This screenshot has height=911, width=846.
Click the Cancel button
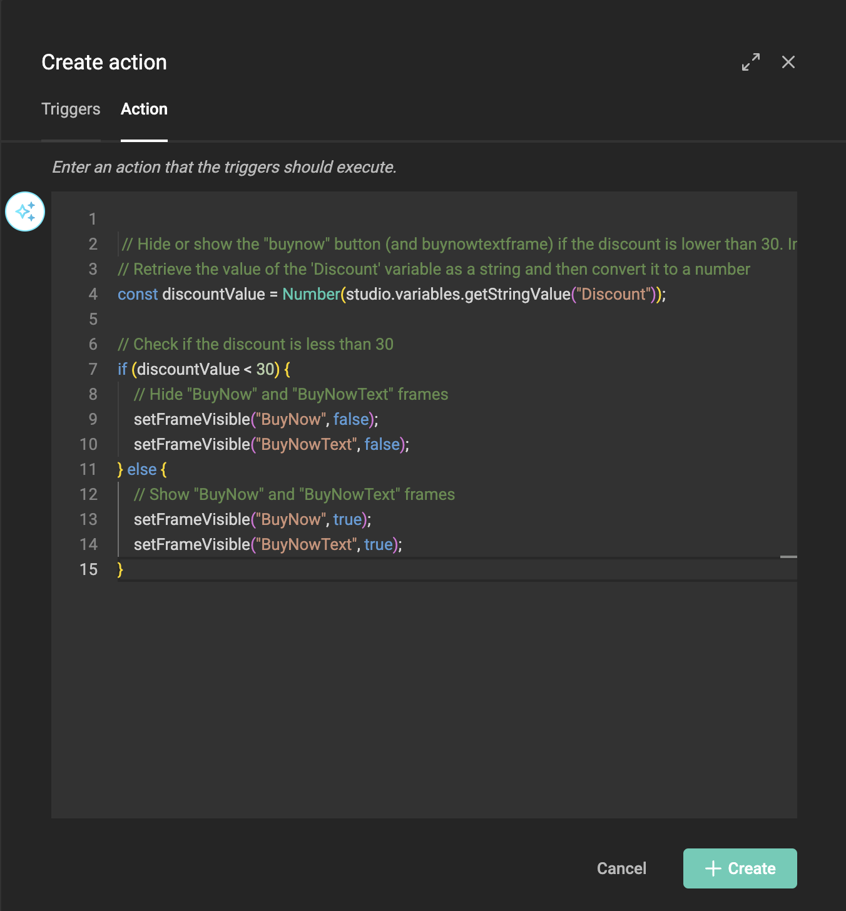[621, 868]
